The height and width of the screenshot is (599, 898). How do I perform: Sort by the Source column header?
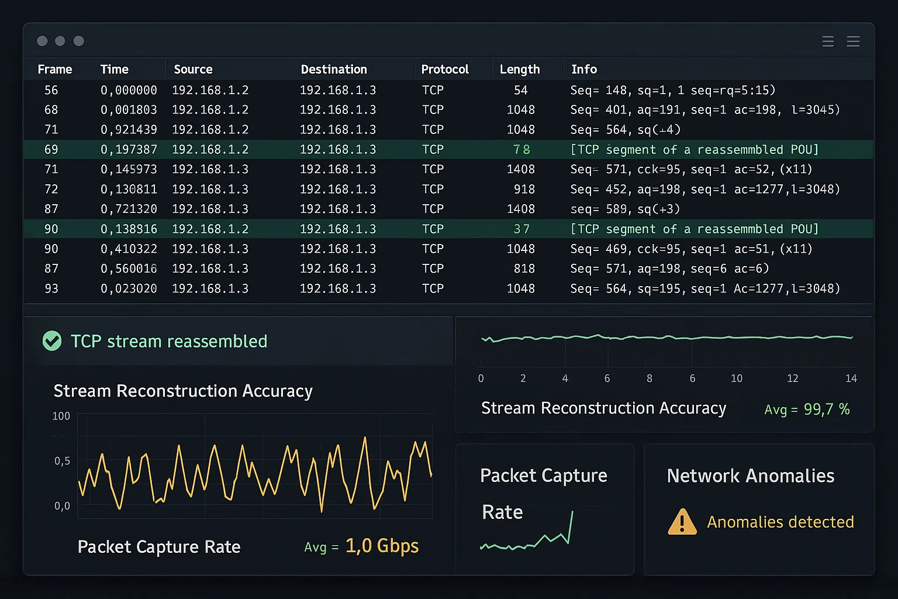coord(193,69)
